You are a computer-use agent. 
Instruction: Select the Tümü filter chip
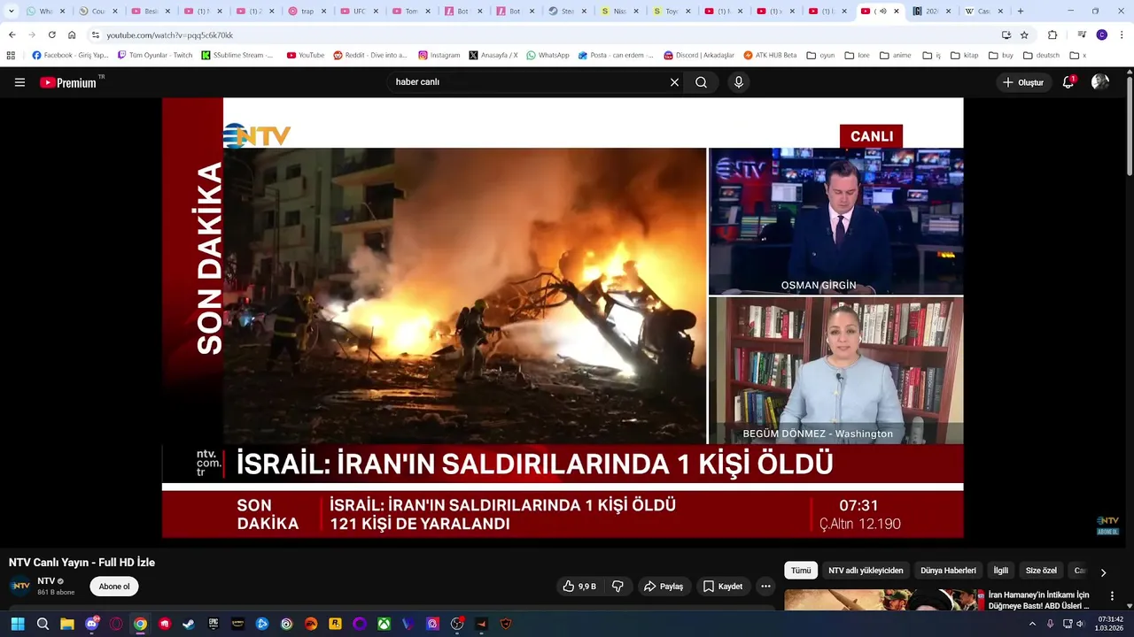(x=801, y=571)
